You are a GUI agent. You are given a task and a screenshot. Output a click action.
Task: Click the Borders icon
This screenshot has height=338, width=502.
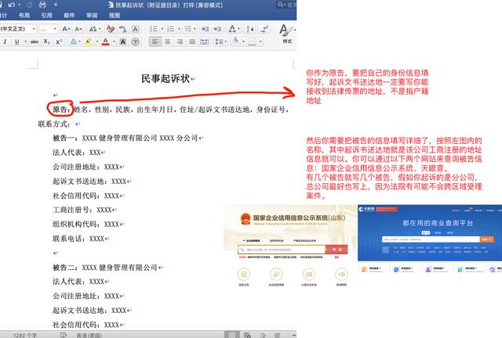tap(253, 41)
